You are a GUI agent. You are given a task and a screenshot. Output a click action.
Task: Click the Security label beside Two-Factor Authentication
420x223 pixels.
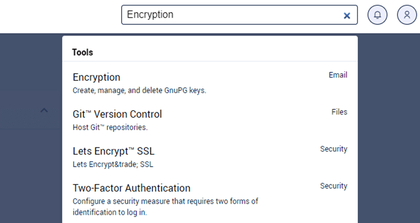pos(334,186)
